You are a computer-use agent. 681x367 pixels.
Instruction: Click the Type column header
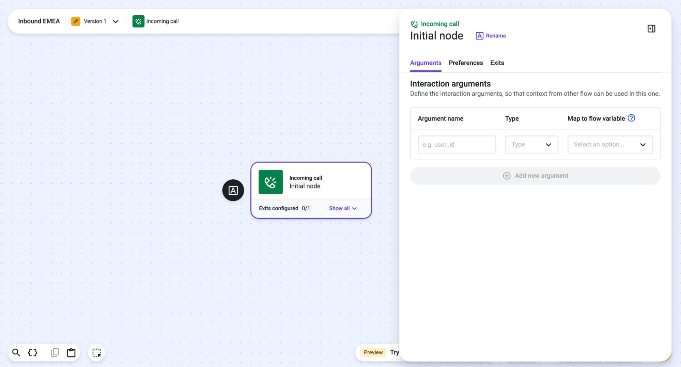coord(512,118)
